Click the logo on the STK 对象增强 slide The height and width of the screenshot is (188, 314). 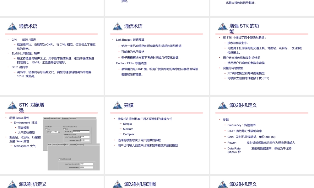(x=12, y=105)
